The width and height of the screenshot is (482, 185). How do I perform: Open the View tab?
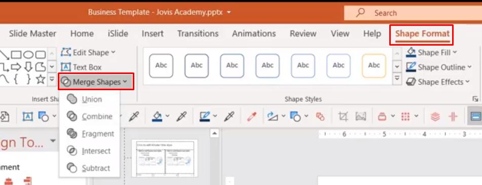[340, 33]
